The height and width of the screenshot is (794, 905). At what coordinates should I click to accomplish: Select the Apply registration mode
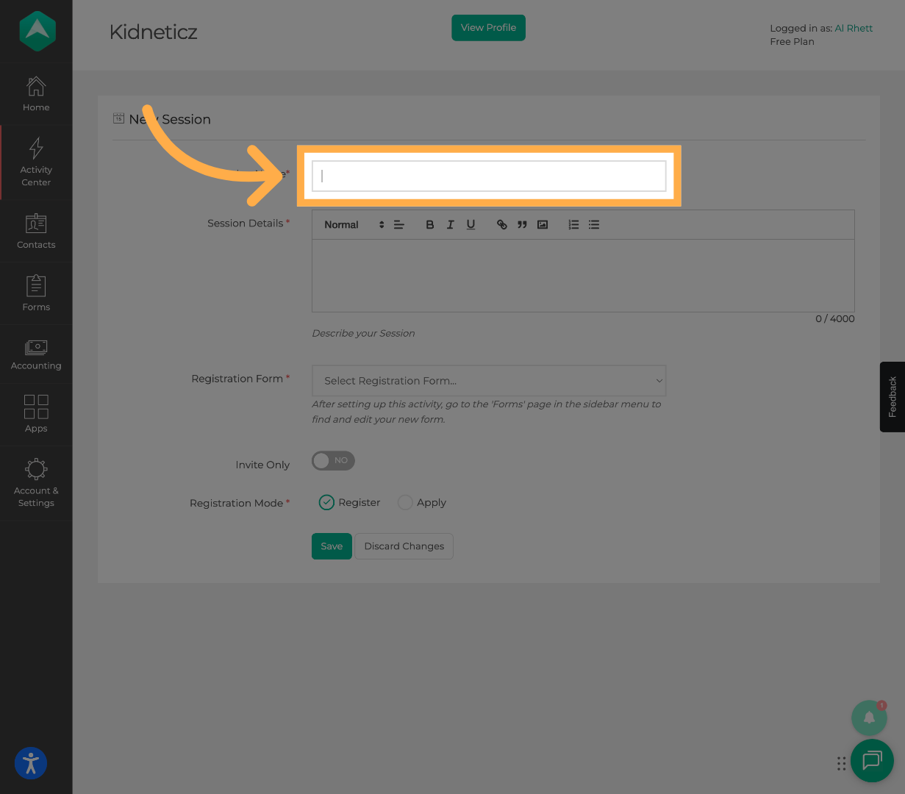click(x=405, y=502)
